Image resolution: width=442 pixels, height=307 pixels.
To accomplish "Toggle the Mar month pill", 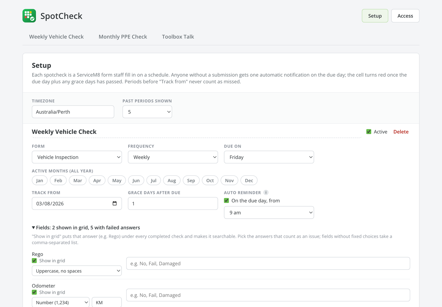I will tap(78, 180).
